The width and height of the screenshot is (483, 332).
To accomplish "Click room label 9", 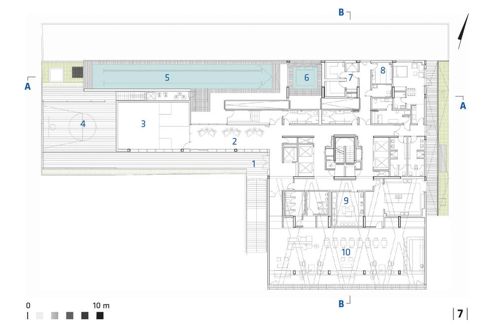I will click(346, 200).
